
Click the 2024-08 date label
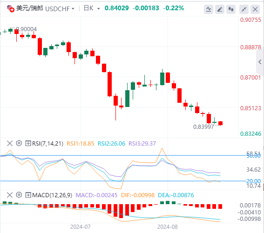point(168,227)
